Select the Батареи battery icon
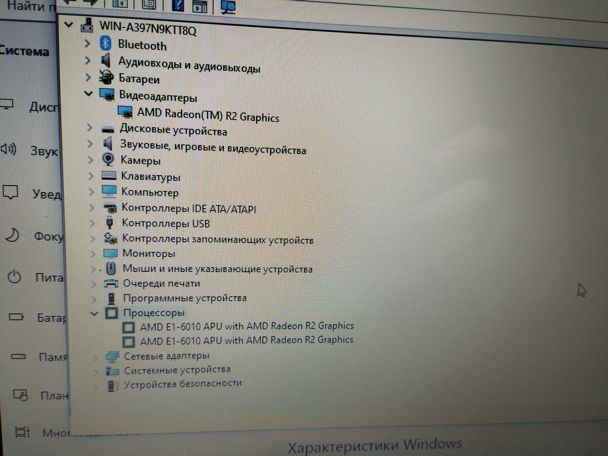 106,77
